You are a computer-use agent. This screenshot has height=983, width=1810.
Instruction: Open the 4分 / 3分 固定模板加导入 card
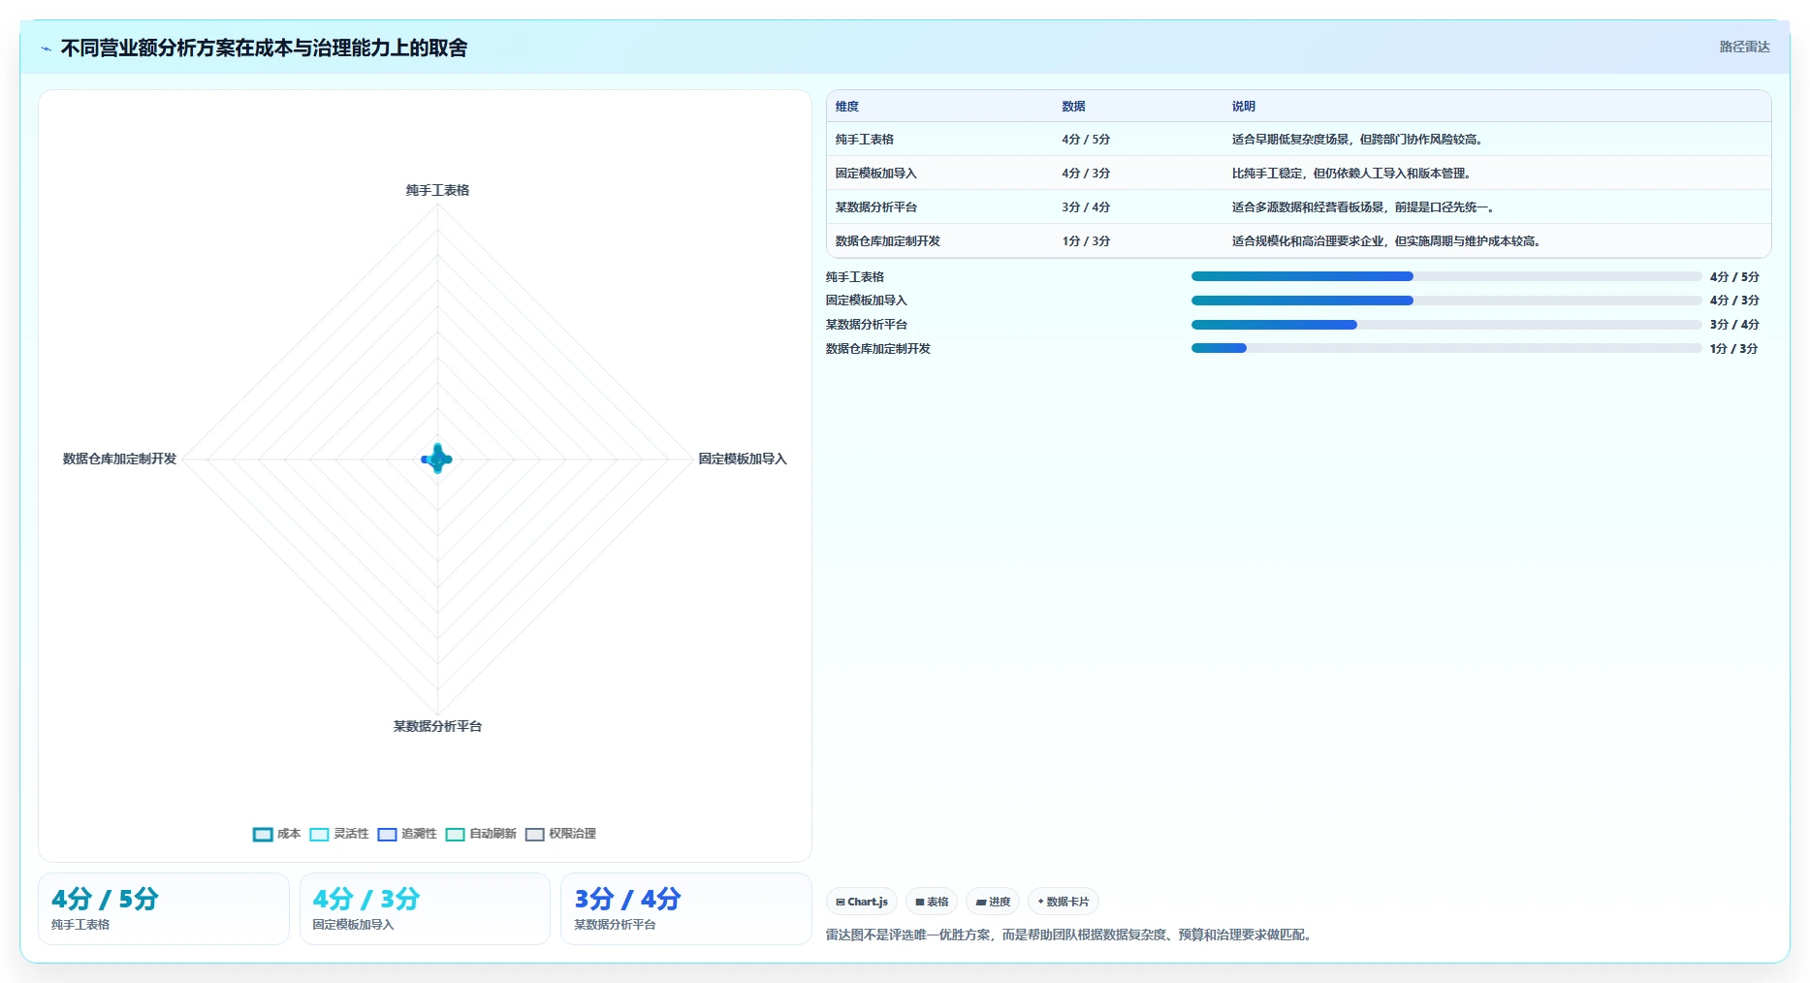(x=425, y=908)
